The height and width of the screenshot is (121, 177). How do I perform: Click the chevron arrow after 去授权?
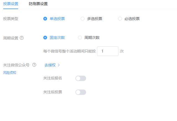[x=59, y=65]
